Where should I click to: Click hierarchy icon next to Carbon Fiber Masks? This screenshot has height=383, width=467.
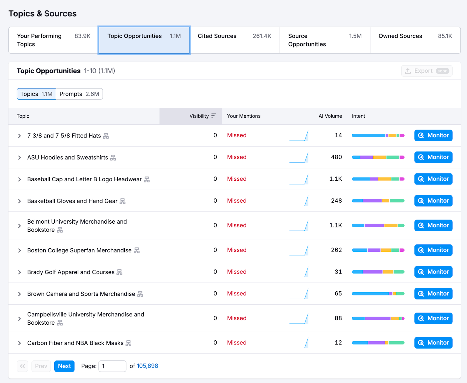pyautogui.click(x=128, y=343)
